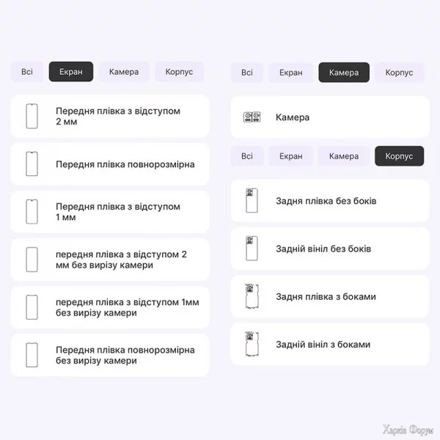Screen dimensions: 440x440
Task: Open 'Всі' tab left of highlighted 'Екран'
Action: (27, 72)
